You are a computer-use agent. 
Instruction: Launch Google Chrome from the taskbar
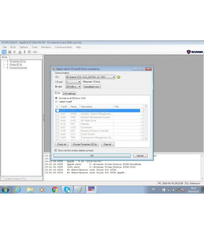55,190
